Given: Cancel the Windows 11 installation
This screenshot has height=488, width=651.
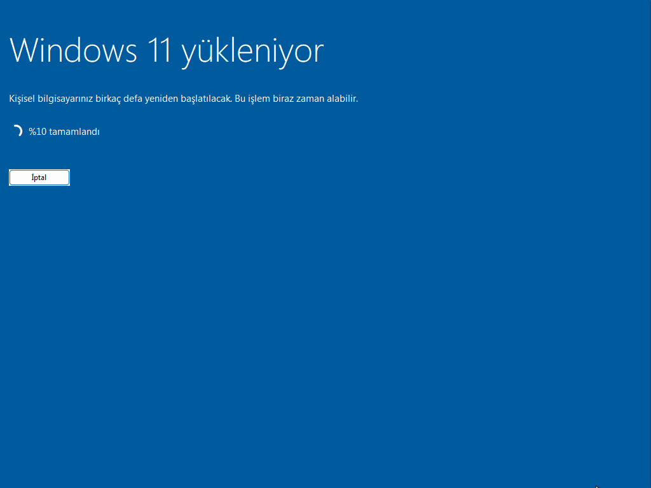Looking at the screenshot, I should pyautogui.click(x=39, y=177).
